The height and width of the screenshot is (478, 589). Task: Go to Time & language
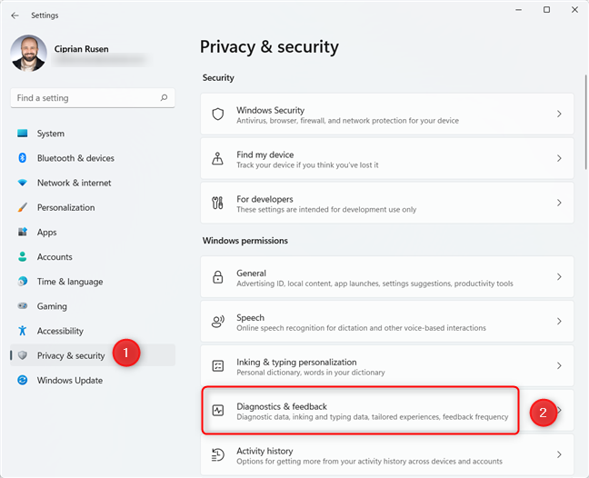[93, 281]
